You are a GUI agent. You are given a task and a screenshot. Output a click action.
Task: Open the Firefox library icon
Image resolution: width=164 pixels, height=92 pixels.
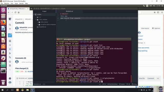tap(155, 13)
